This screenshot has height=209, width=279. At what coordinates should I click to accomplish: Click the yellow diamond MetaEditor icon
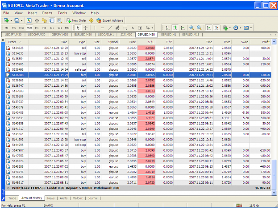(91, 20)
